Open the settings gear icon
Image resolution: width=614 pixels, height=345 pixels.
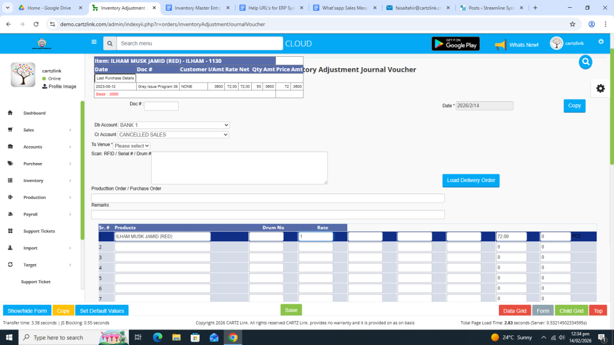click(x=600, y=89)
